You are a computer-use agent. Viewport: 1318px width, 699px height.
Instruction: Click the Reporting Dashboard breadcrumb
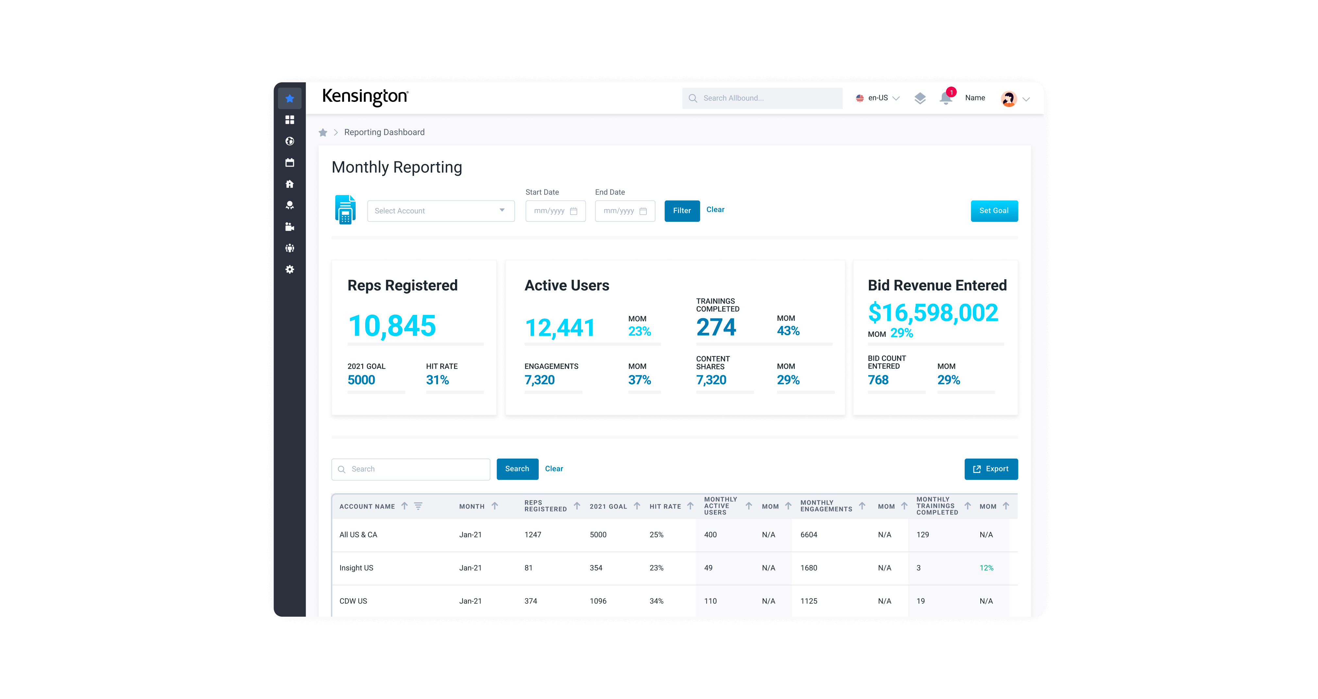click(x=384, y=132)
